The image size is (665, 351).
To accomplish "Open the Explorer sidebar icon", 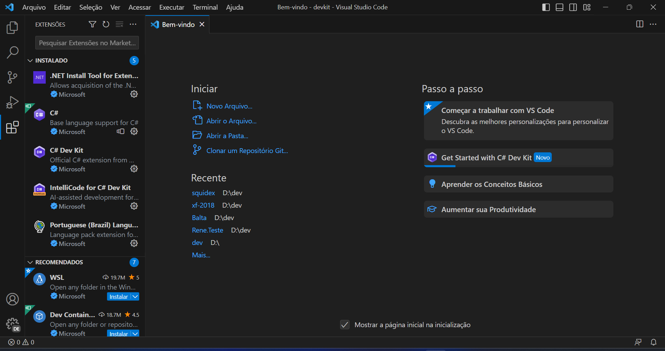I will [12, 27].
